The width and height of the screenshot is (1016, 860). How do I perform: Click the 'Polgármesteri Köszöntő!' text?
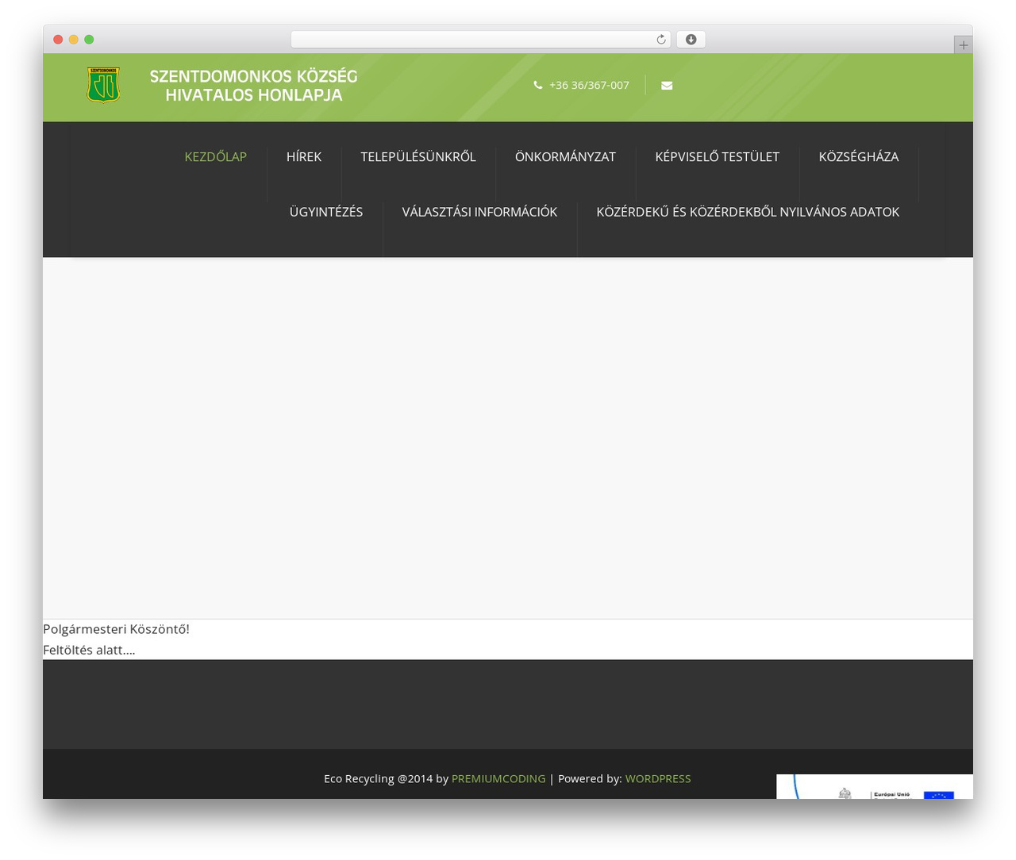tap(116, 629)
